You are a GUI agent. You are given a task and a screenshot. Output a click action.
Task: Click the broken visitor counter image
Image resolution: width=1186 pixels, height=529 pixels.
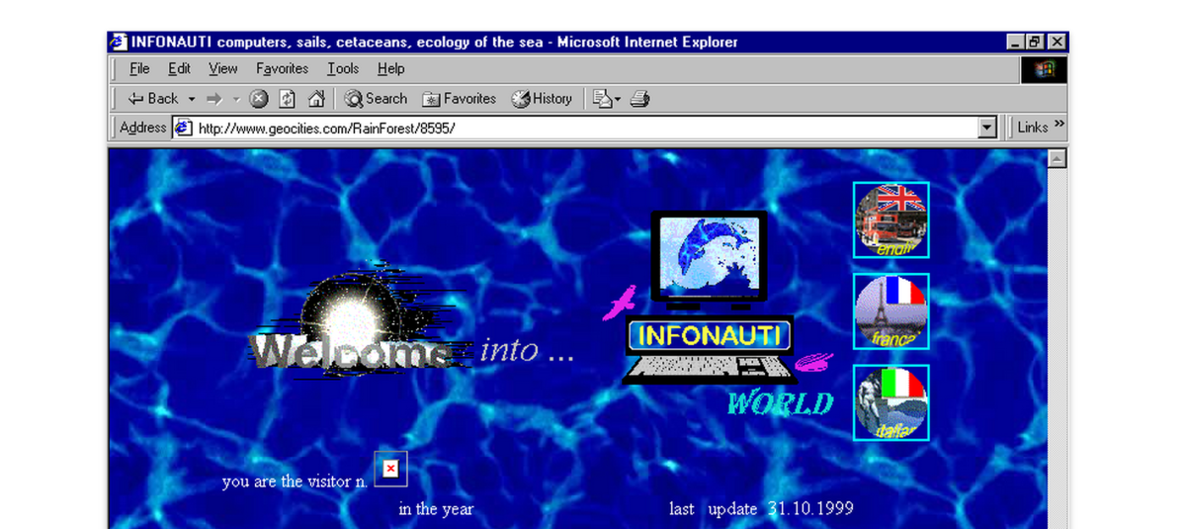pyautogui.click(x=390, y=468)
